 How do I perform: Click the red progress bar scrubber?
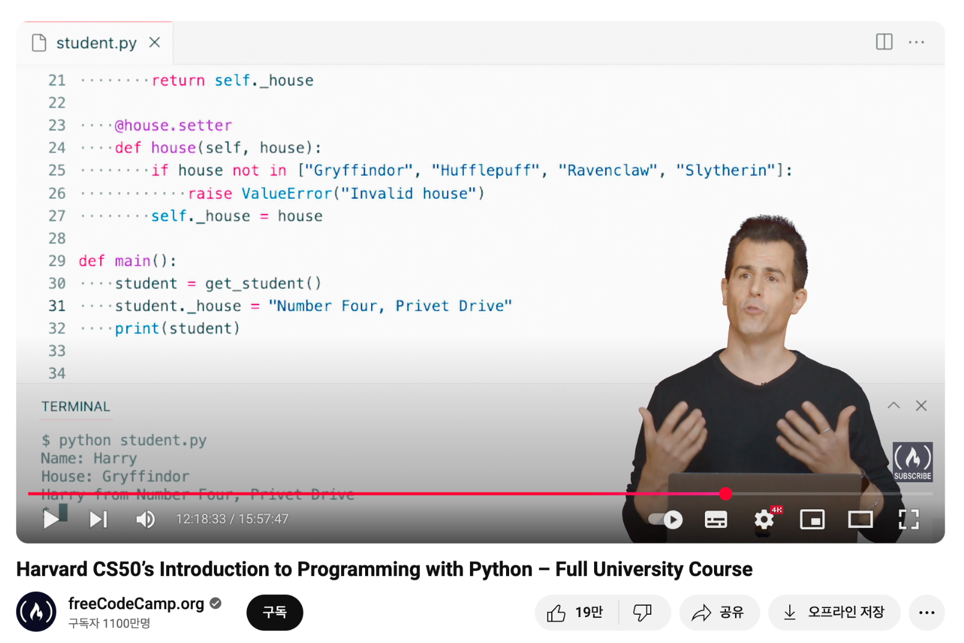[x=725, y=494]
